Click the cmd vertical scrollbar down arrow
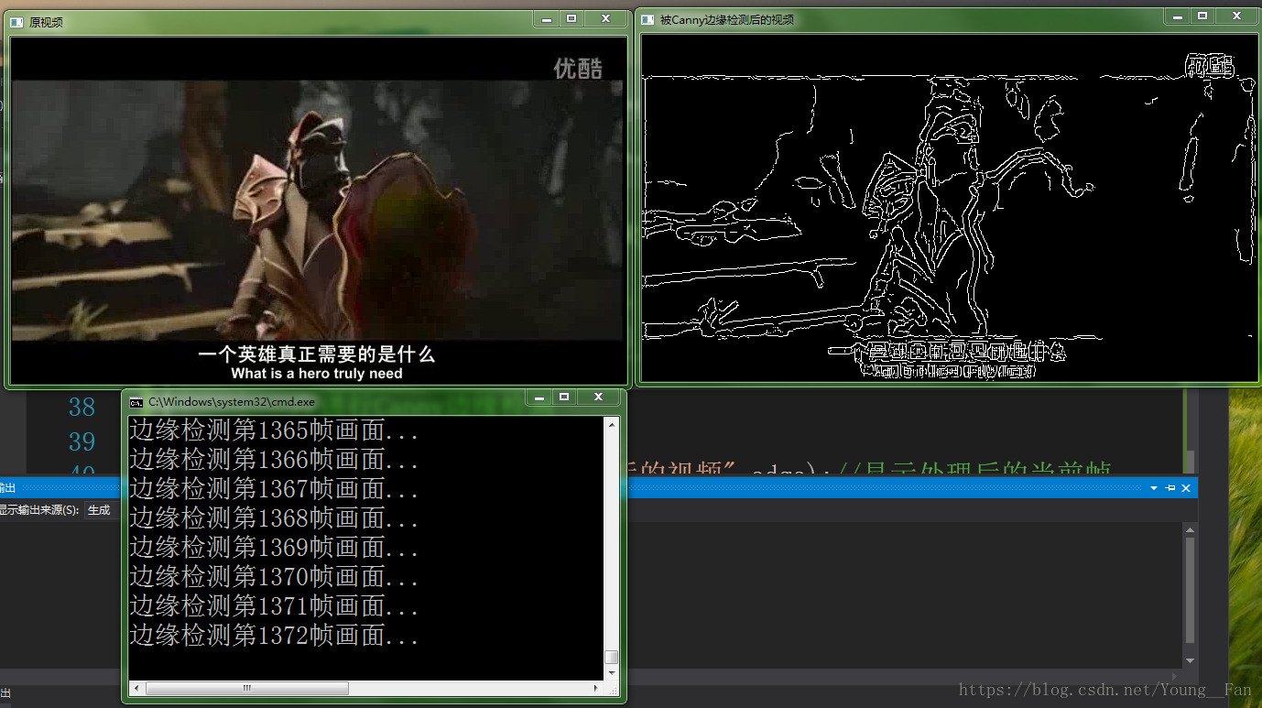The image size is (1262, 708). click(612, 671)
